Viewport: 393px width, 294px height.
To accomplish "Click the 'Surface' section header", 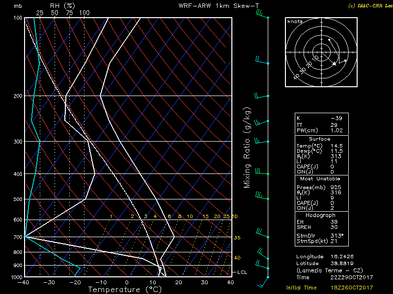I will point(320,139).
